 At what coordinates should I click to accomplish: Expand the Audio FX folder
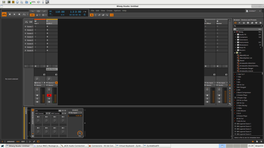[x=236, y=35]
